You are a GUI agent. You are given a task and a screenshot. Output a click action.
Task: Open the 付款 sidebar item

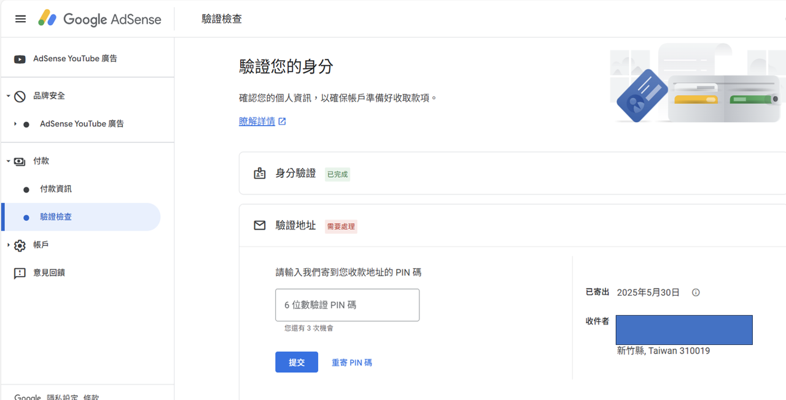[41, 161]
